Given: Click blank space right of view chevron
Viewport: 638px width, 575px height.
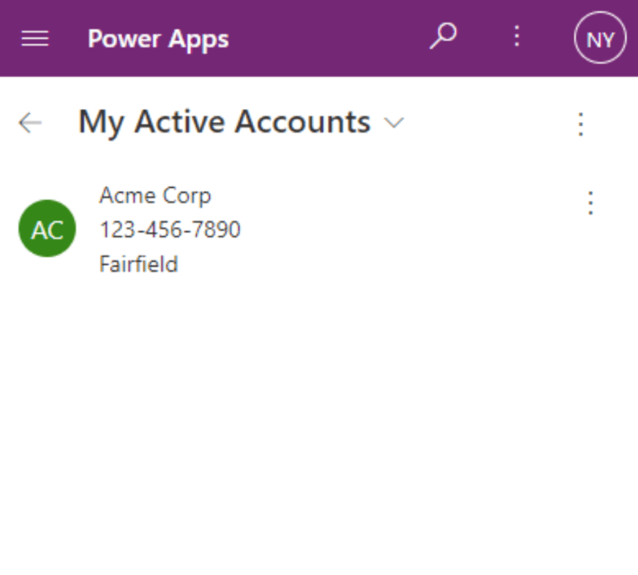Looking at the screenshot, I should pos(482,123).
